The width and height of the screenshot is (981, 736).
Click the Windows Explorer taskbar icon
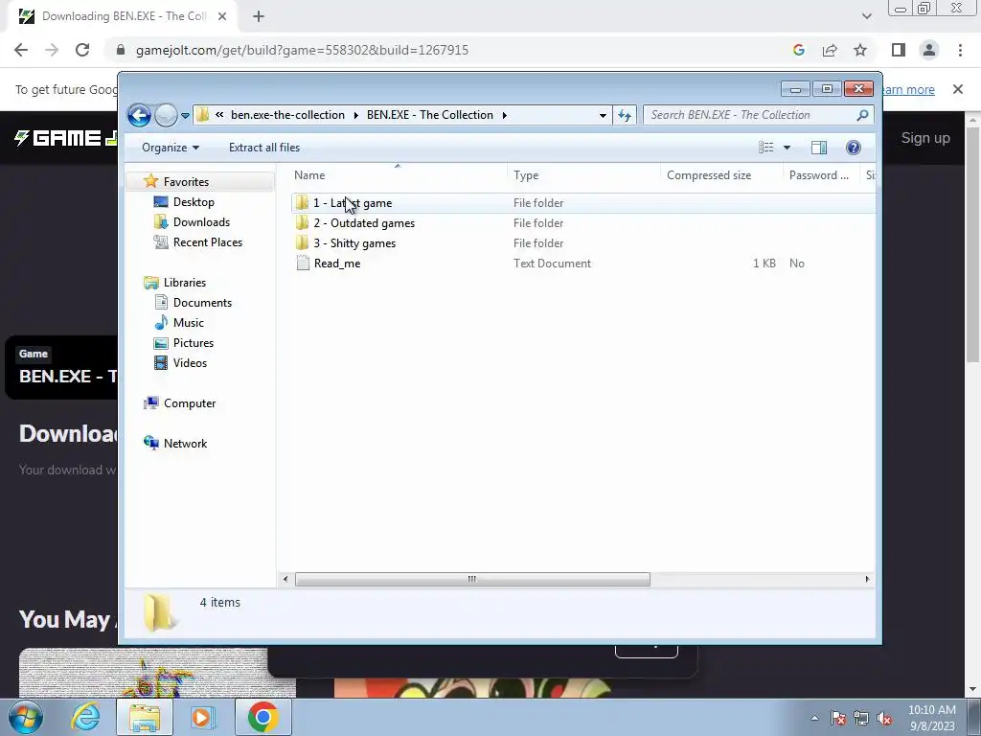point(145,717)
